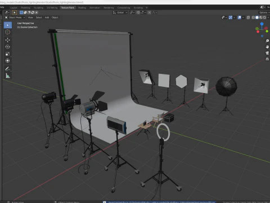Open the Options dropdown
Viewport: 270px width, 203px height.
pyautogui.click(x=264, y=12)
